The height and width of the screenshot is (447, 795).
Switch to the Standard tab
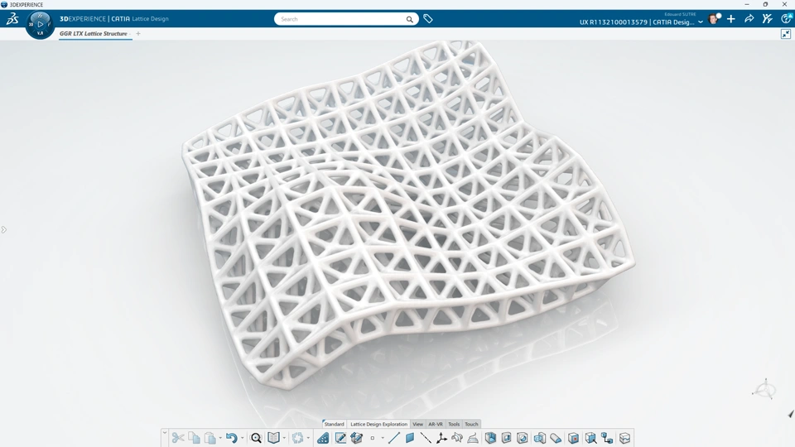tap(334, 424)
